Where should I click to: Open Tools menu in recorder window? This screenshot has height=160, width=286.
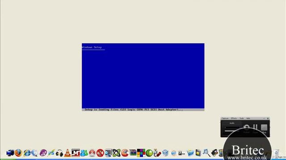pos(241,119)
